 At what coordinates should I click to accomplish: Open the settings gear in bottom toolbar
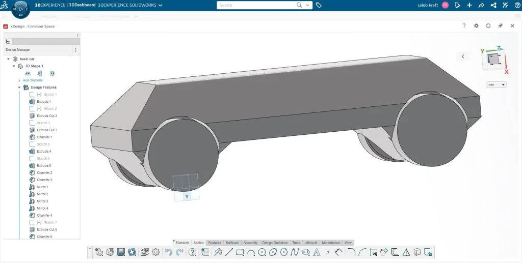pos(156,252)
